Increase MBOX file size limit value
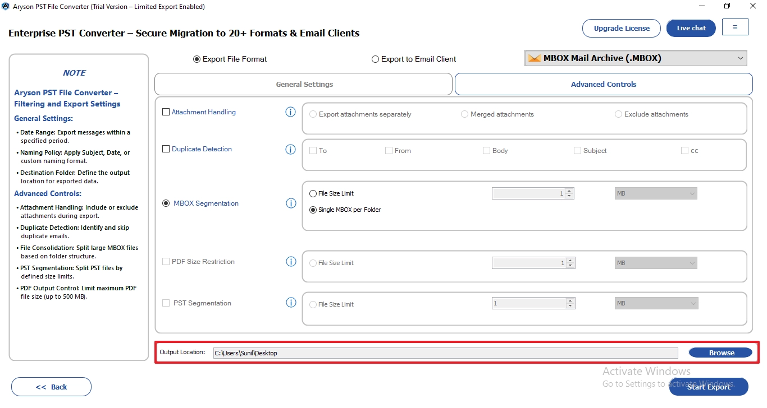 [x=569, y=191]
